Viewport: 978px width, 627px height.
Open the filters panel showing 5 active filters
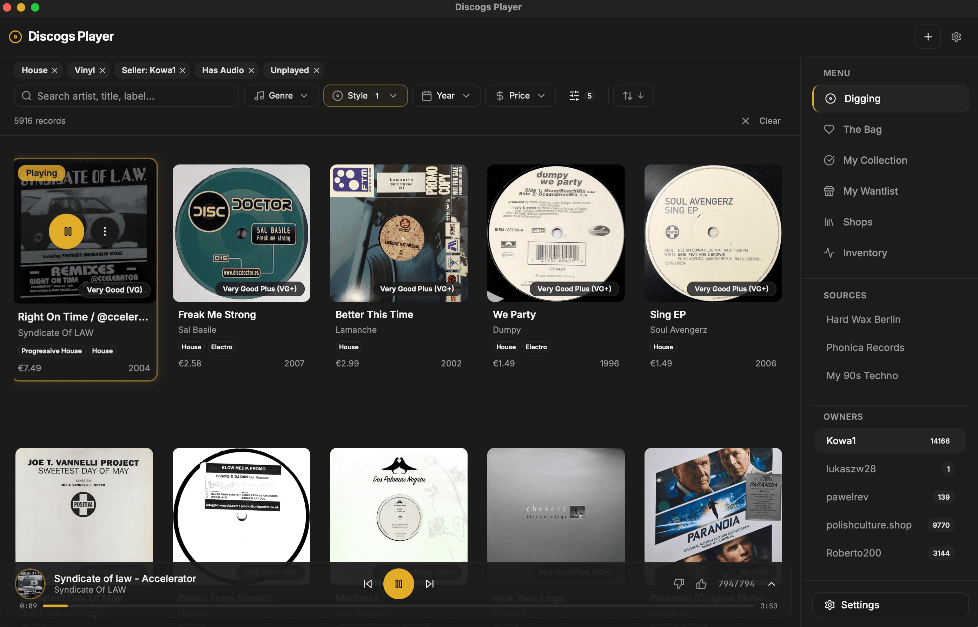581,96
